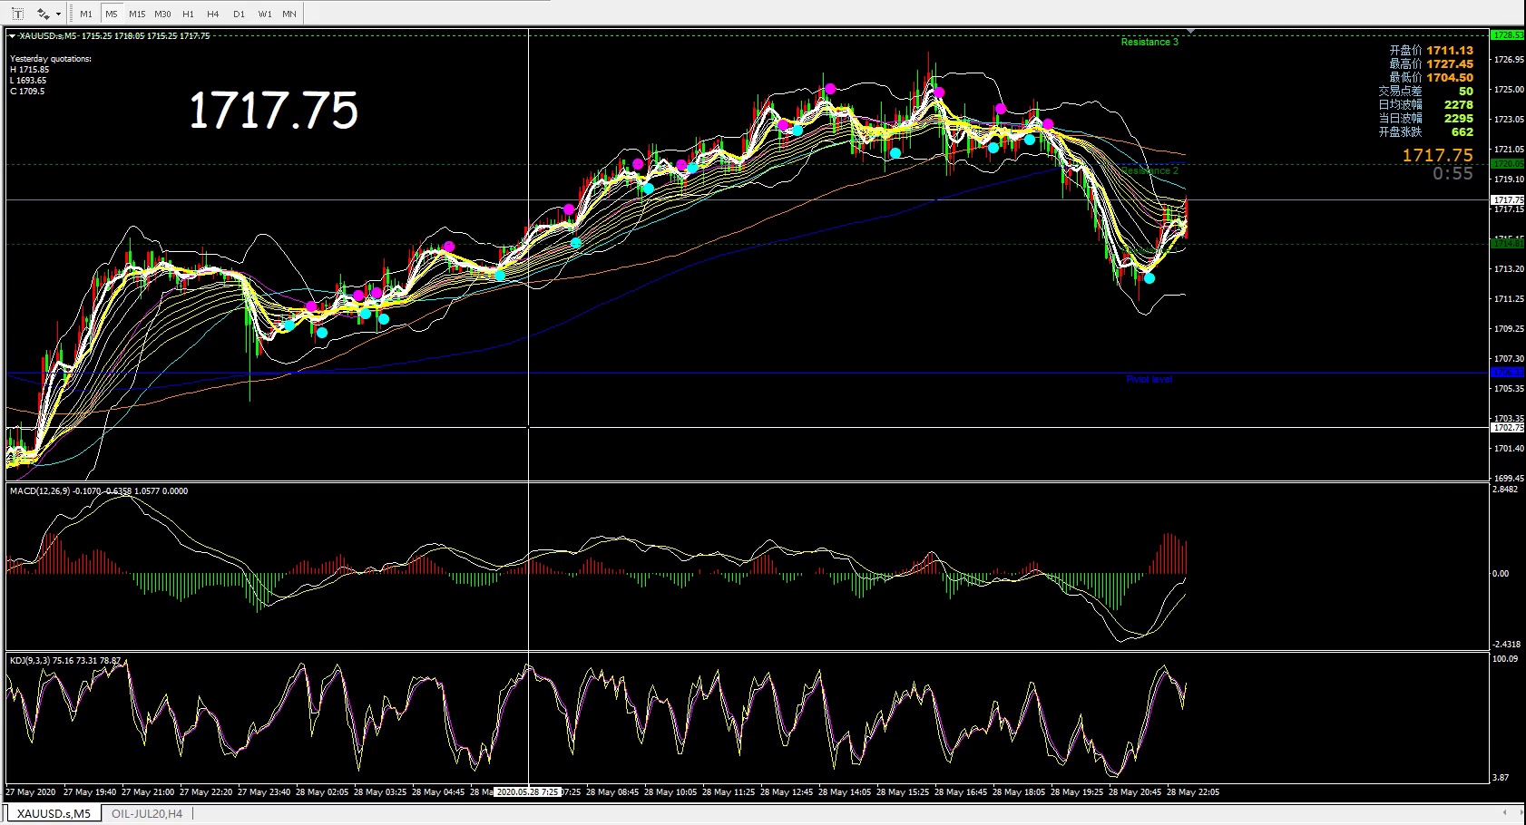
Task: Click the 28 May 02:05 time label
Action: coord(322,792)
